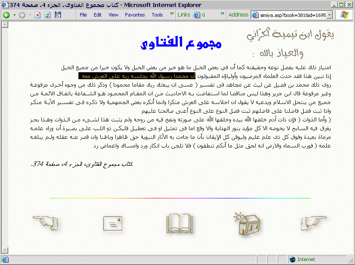Open the View menu
The image size is (355, 265).
(x=113, y=15)
